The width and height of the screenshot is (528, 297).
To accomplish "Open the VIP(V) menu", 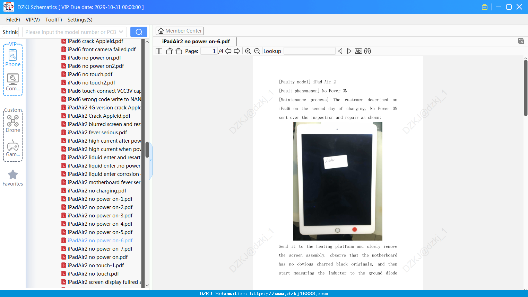I will [33, 20].
